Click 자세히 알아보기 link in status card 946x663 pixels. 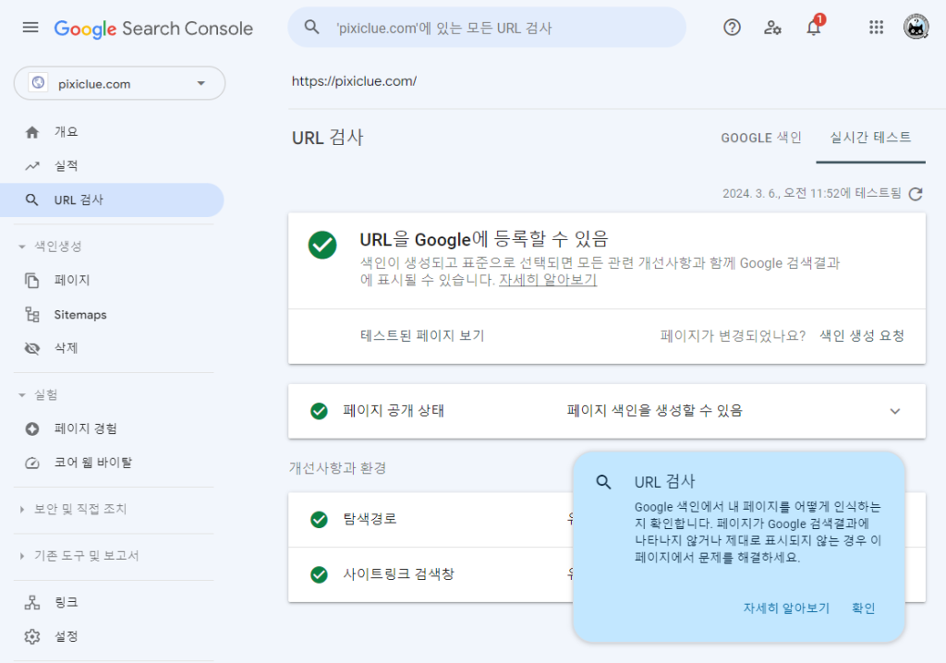548,280
